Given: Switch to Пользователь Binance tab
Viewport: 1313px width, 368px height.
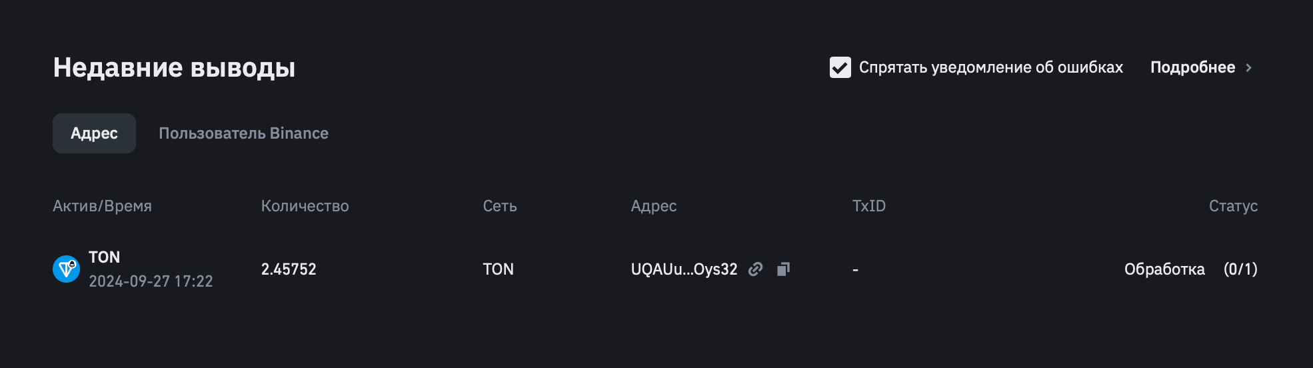Looking at the screenshot, I should point(243,133).
